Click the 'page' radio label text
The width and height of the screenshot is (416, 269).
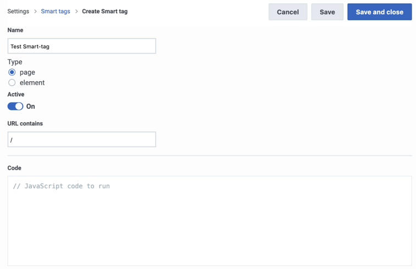pos(28,72)
